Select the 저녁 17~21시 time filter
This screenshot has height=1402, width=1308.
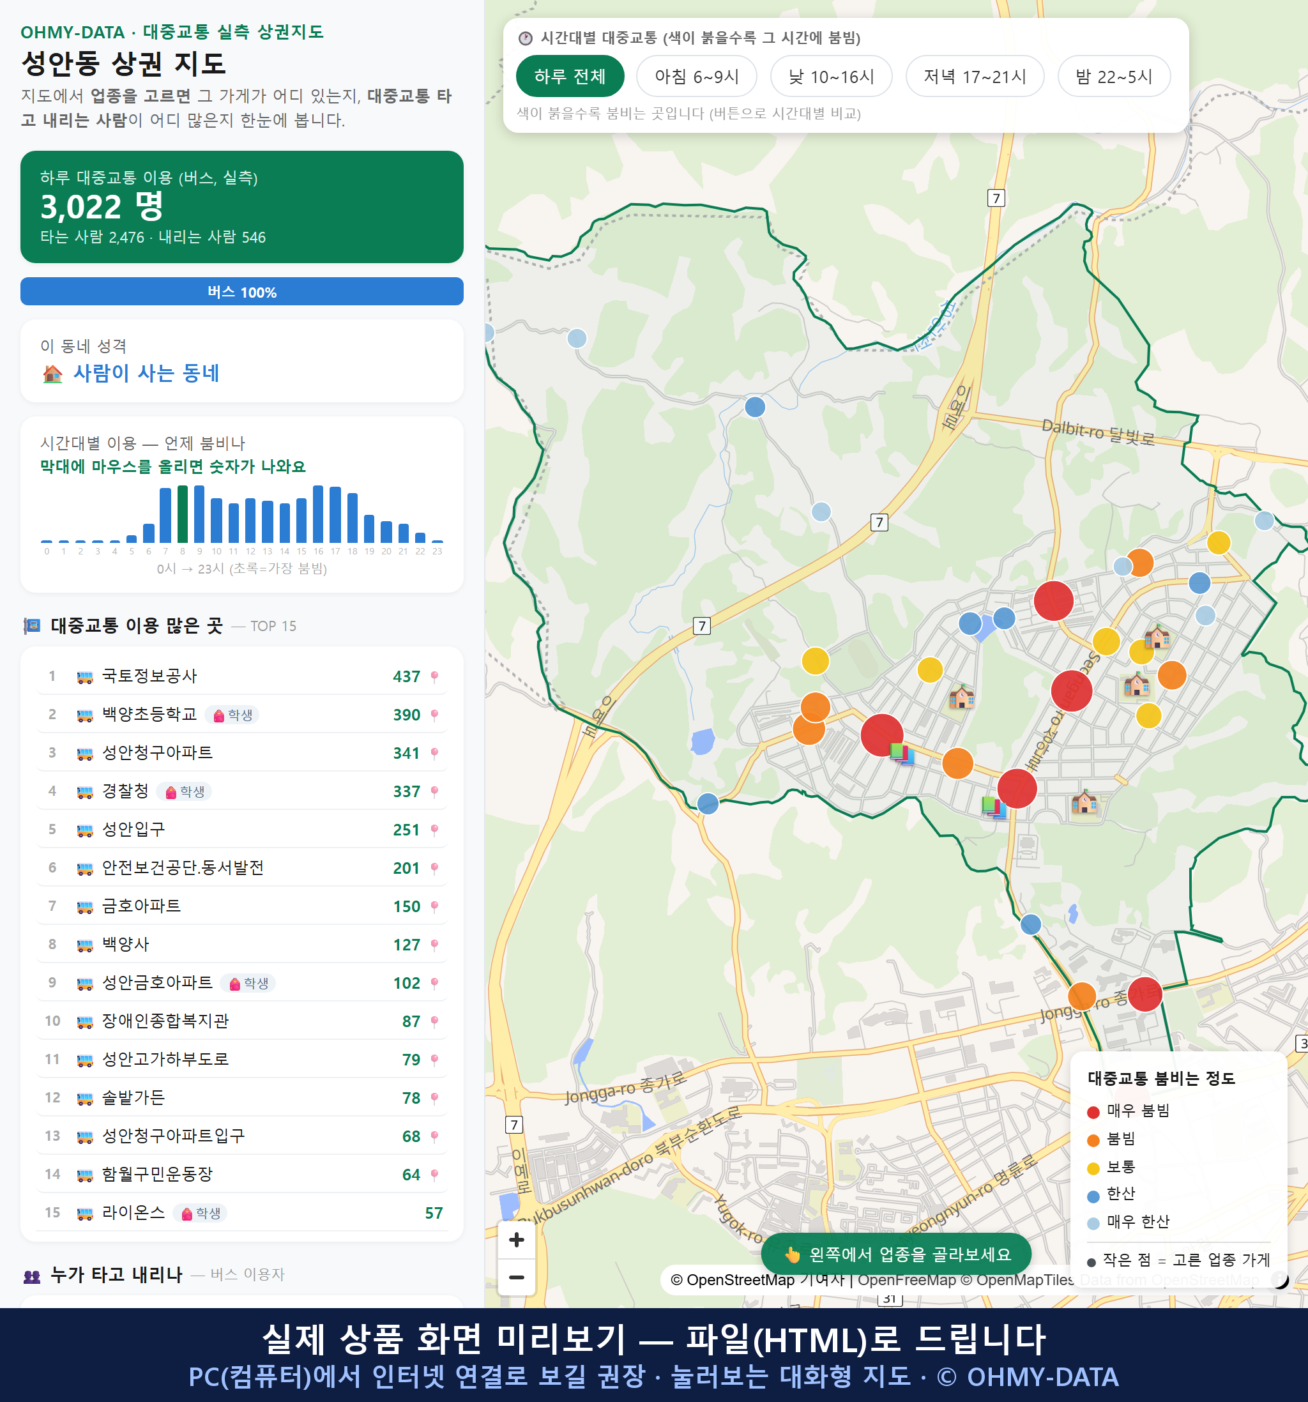pyautogui.click(x=974, y=76)
